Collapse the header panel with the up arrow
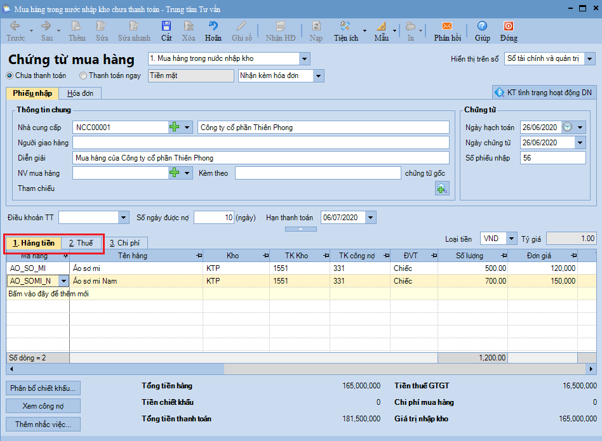Image resolution: width=602 pixels, height=441 pixels. click(300, 229)
